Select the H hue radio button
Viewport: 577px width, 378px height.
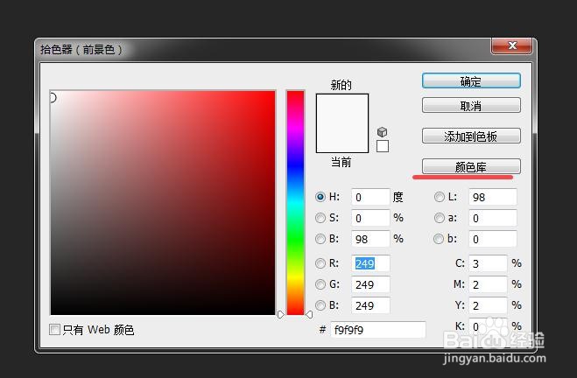(320, 197)
